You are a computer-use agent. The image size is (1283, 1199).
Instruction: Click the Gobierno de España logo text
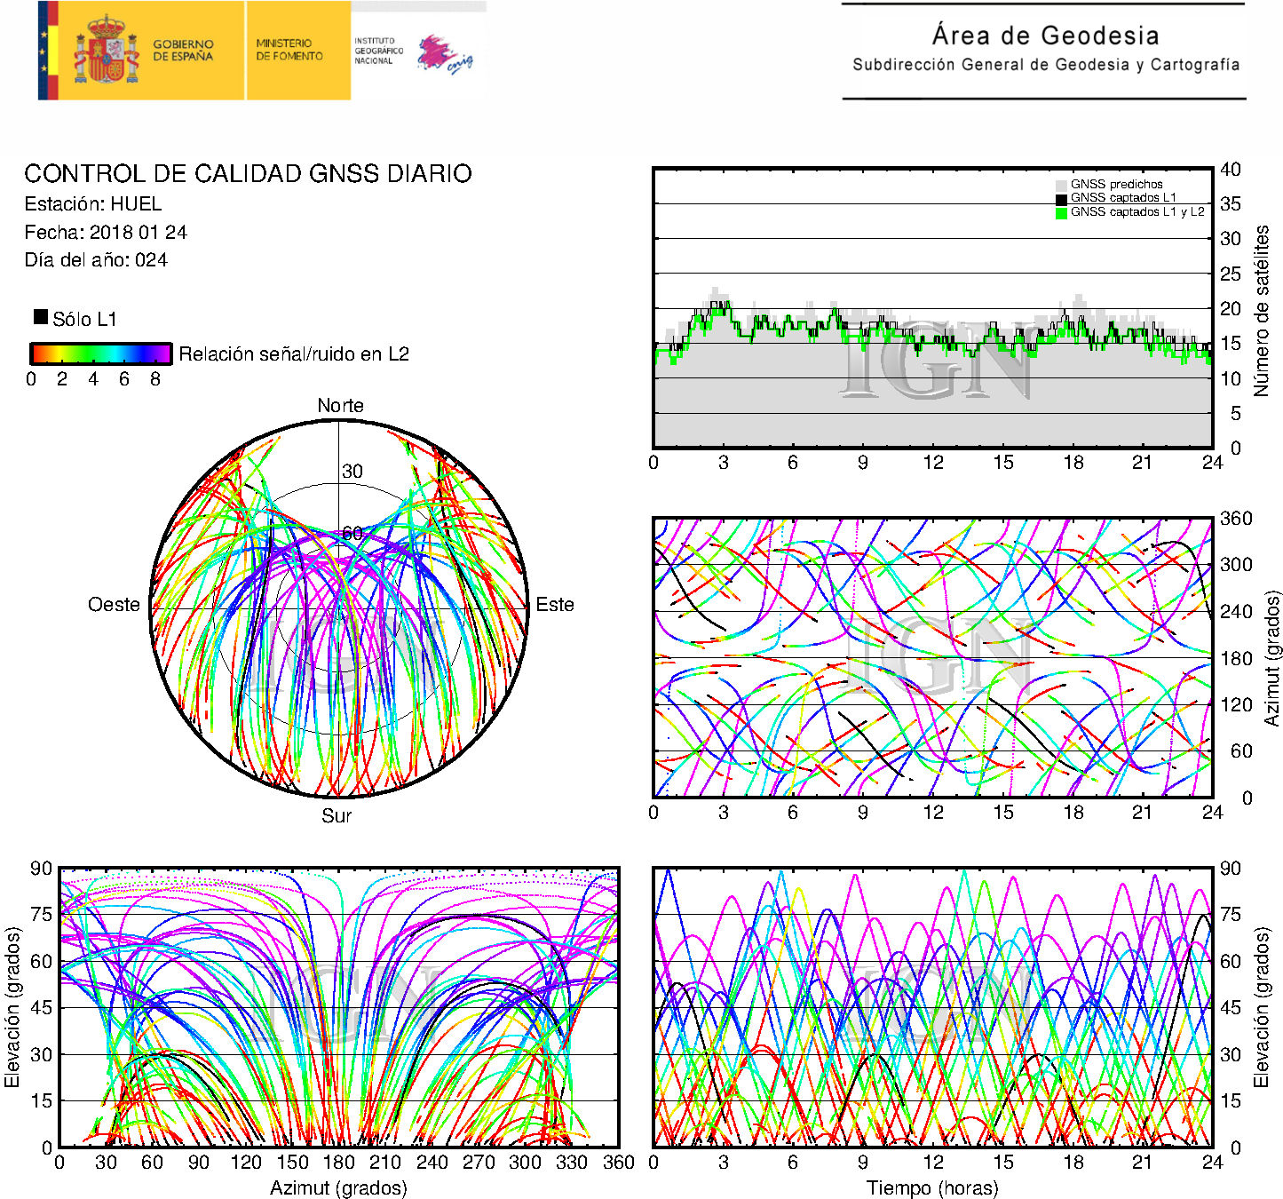183,51
